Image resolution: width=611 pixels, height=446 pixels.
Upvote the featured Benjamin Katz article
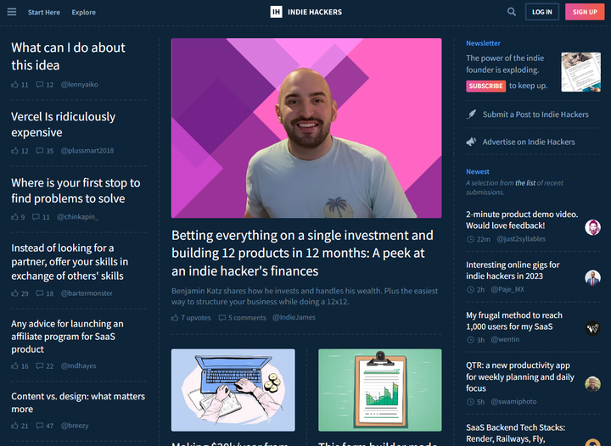pyautogui.click(x=175, y=318)
